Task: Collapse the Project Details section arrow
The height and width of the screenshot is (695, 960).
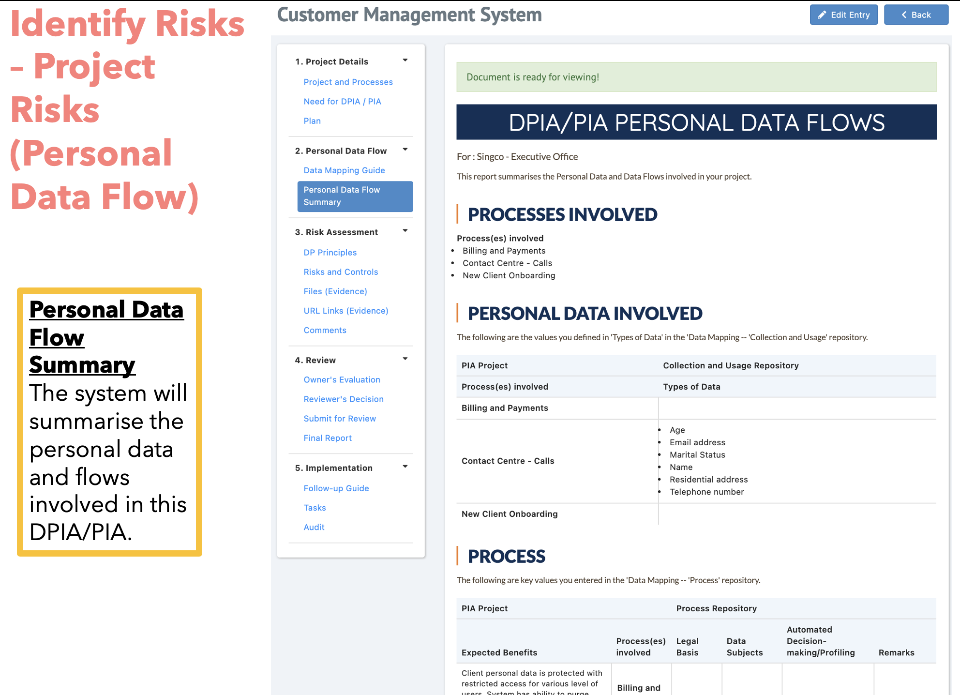Action: coord(405,60)
